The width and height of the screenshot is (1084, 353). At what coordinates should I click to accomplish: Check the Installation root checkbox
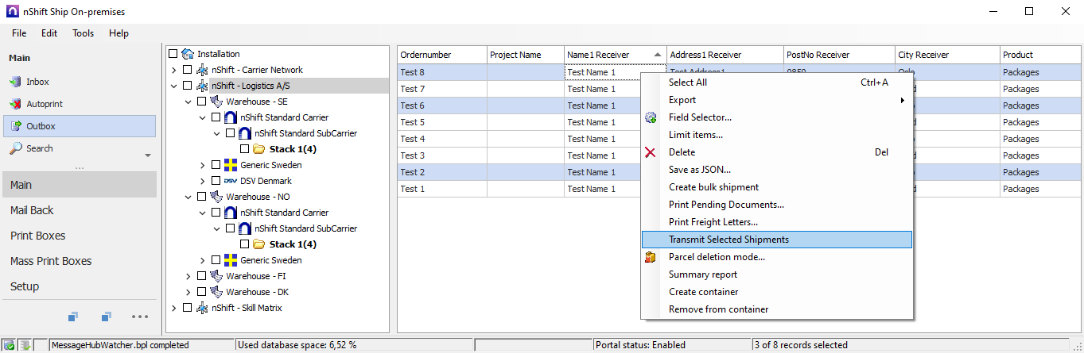click(173, 54)
